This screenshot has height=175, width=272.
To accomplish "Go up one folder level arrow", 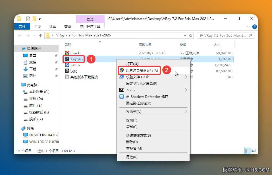I will coord(41,35).
